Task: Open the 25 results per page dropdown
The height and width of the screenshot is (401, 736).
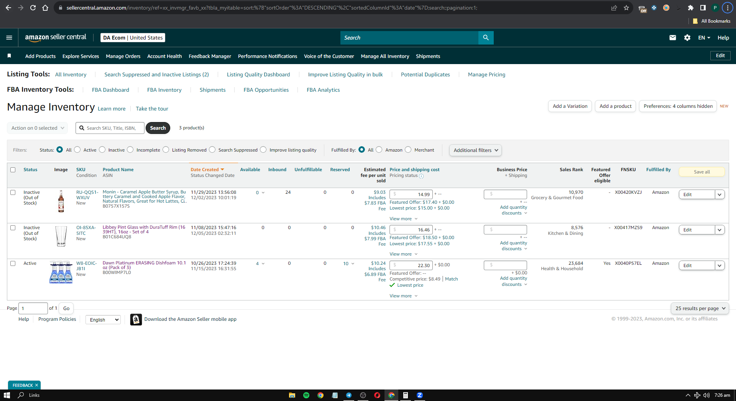Action: coord(700,308)
